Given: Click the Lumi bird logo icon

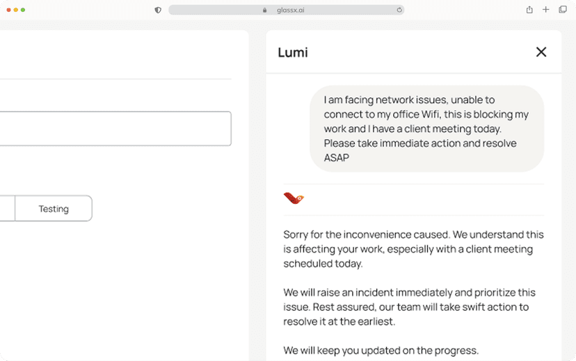Looking at the screenshot, I should [x=294, y=199].
